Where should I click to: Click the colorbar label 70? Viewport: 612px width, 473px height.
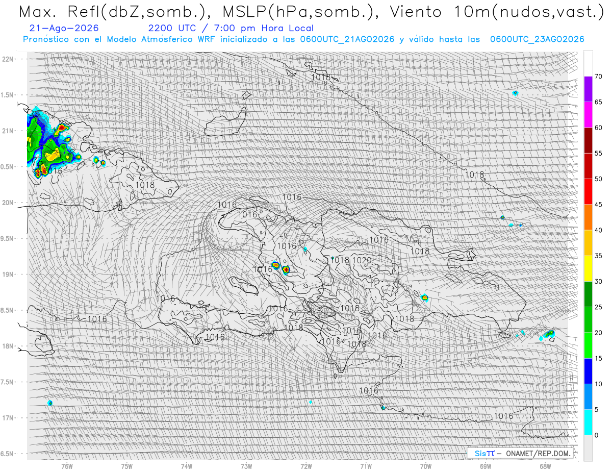point(598,77)
